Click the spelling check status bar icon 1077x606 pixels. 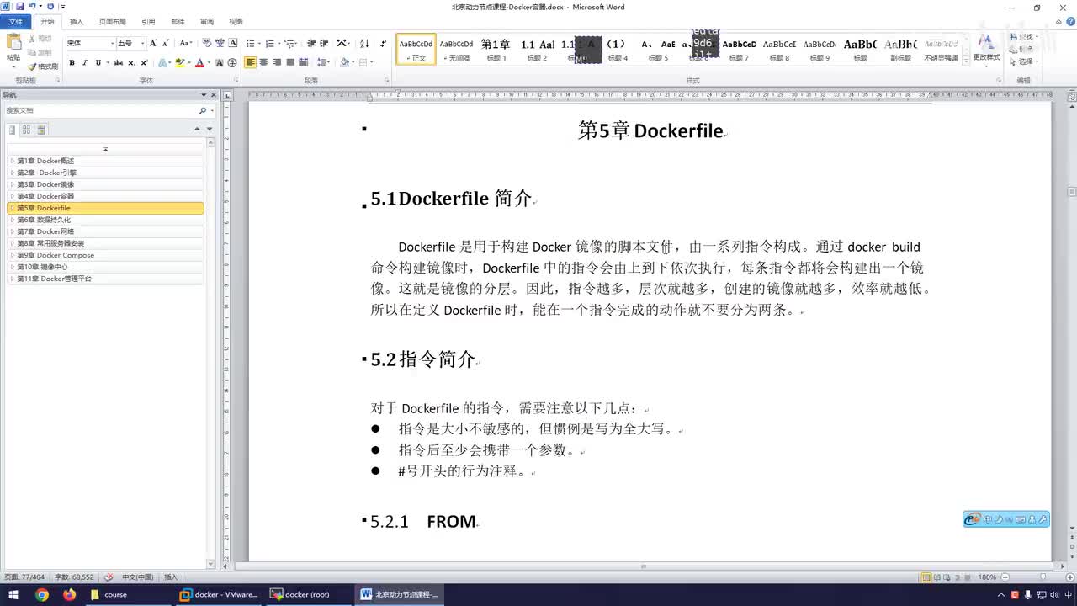[x=108, y=577]
